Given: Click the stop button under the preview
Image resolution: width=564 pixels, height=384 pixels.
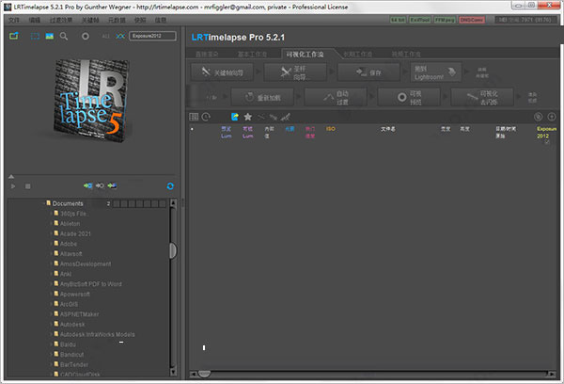Looking at the screenshot, I should [27, 186].
